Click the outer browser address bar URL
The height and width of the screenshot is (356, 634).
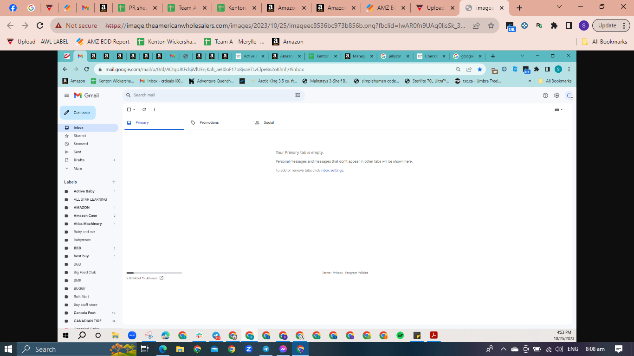[285, 26]
